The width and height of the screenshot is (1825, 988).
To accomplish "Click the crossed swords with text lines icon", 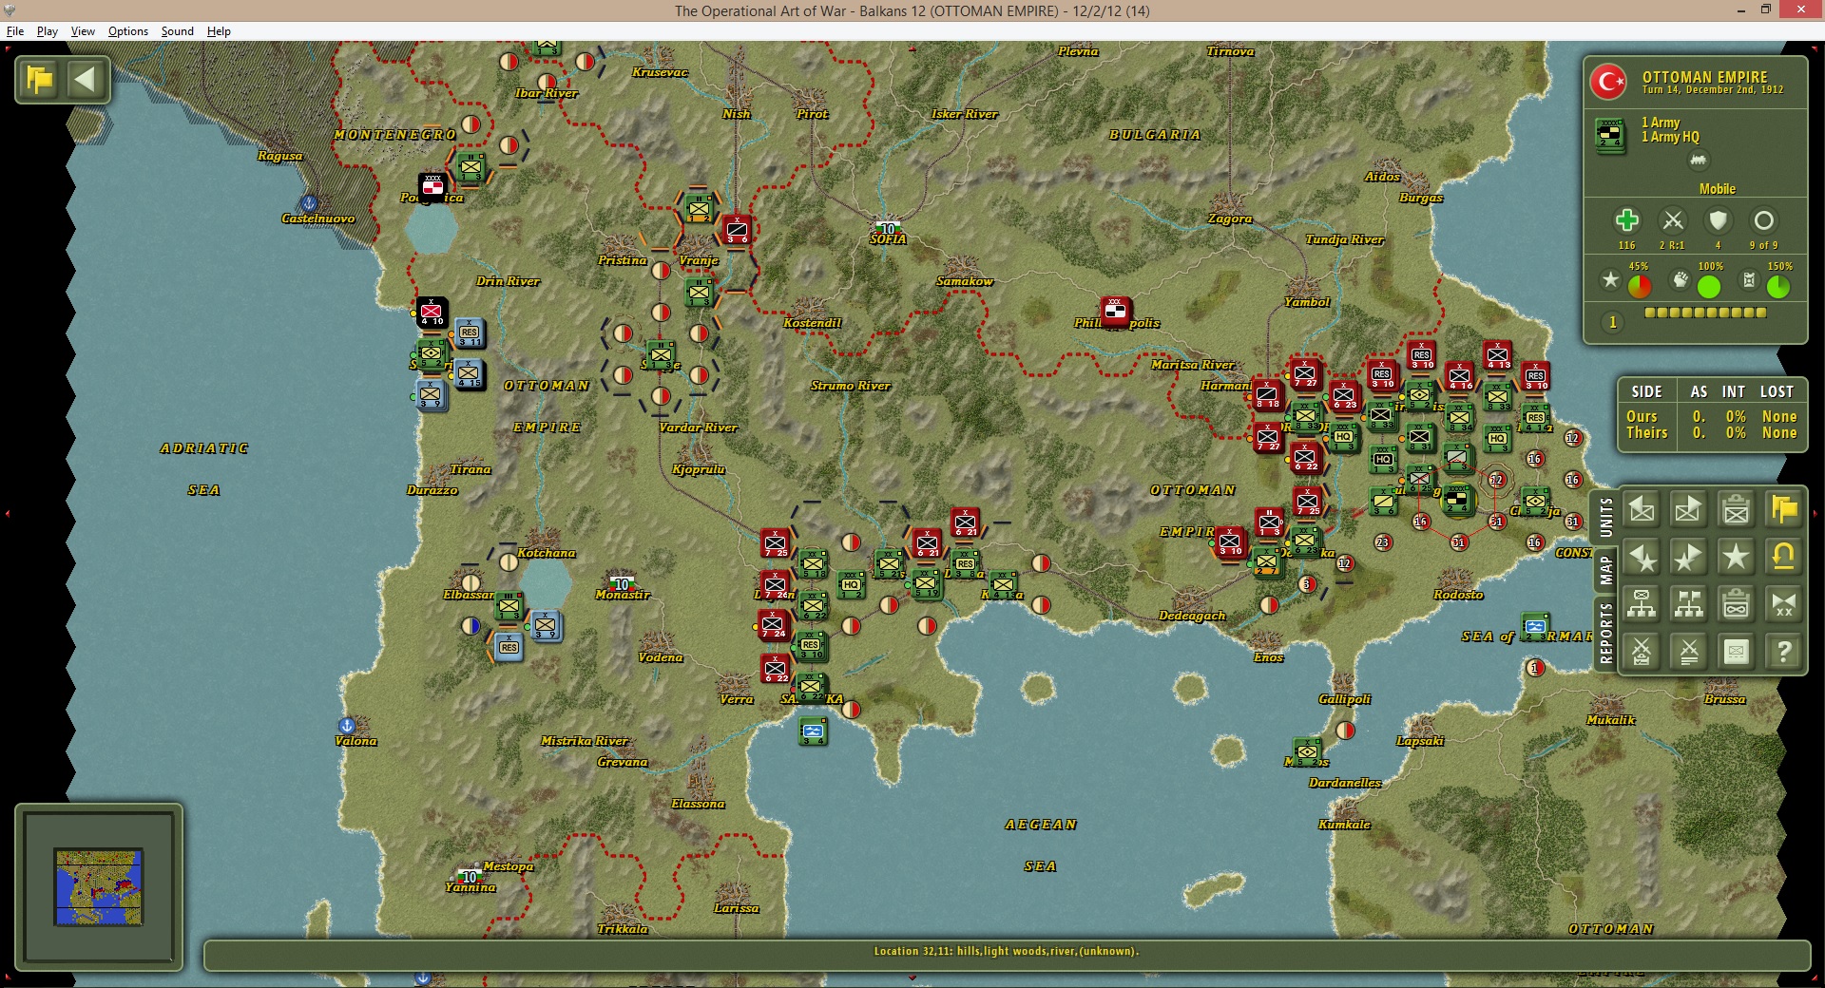I will point(1689,652).
